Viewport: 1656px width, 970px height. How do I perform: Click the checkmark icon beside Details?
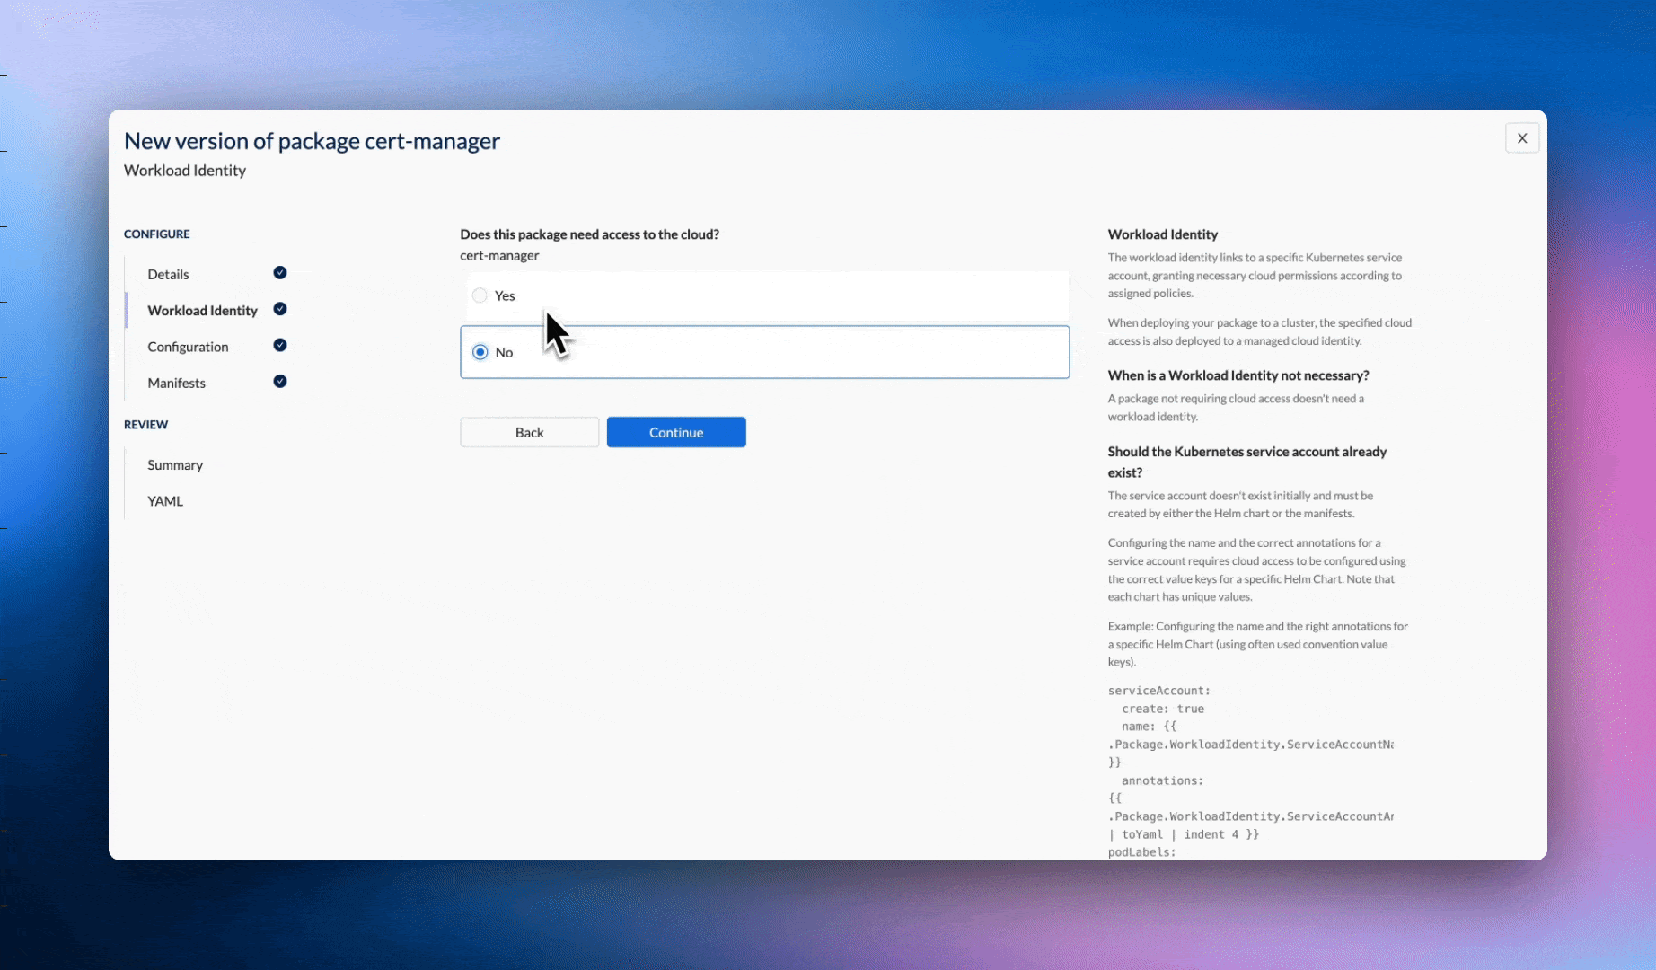coord(280,273)
